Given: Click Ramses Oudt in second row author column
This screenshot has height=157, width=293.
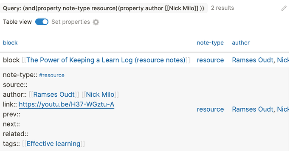Looking at the screenshot, I should click(253, 109).
